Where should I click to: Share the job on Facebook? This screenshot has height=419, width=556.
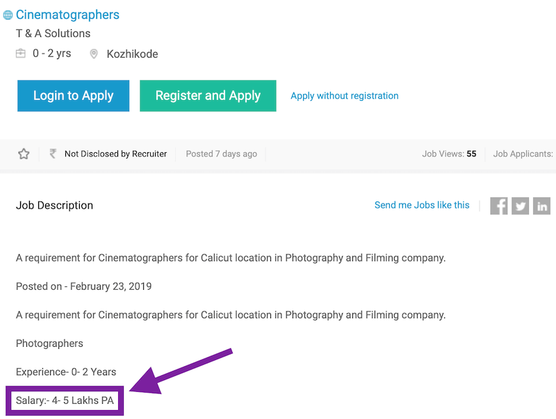pos(499,206)
